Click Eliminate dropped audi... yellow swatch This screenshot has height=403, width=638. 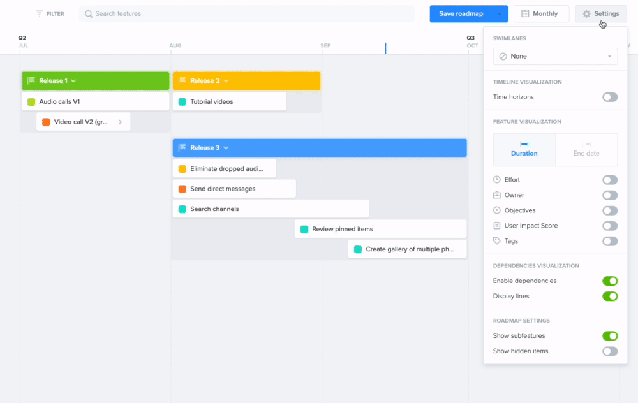(182, 169)
